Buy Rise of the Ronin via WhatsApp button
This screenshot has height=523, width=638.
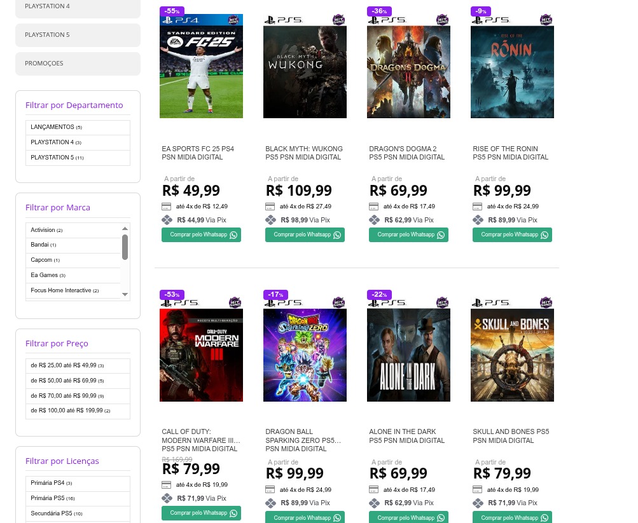point(512,235)
